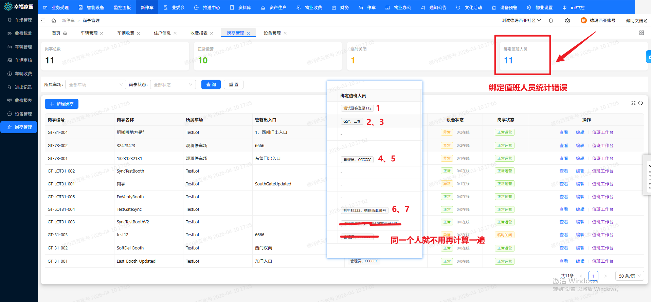Screen dimensions: 651x302
Task: Open the 所属车场 dropdown
Action: coord(96,85)
